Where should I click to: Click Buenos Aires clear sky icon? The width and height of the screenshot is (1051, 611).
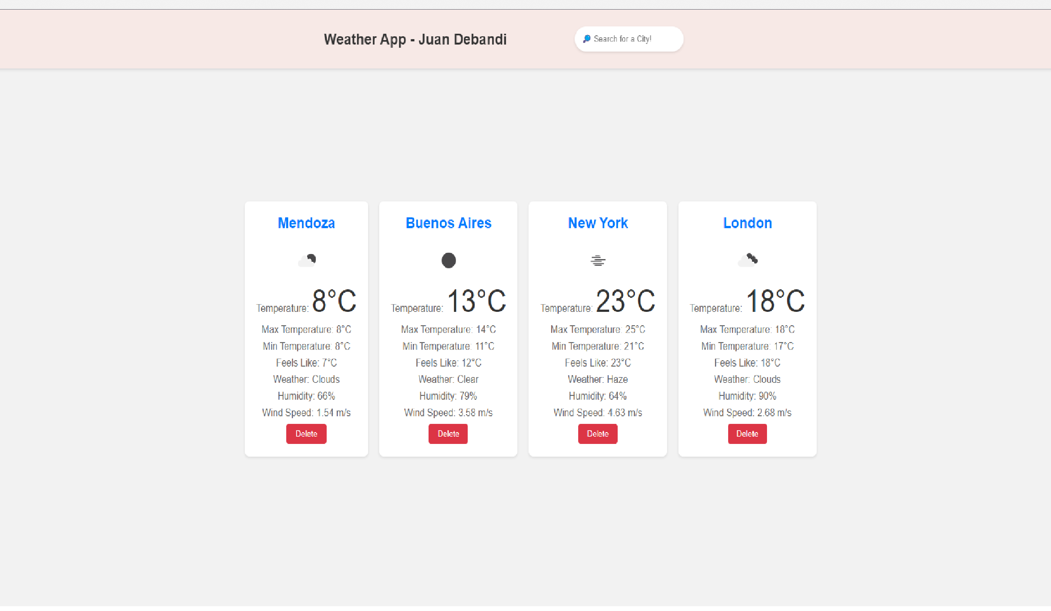pyautogui.click(x=448, y=261)
